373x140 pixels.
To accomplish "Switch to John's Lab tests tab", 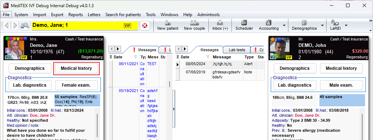I will [x=237, y=50].
